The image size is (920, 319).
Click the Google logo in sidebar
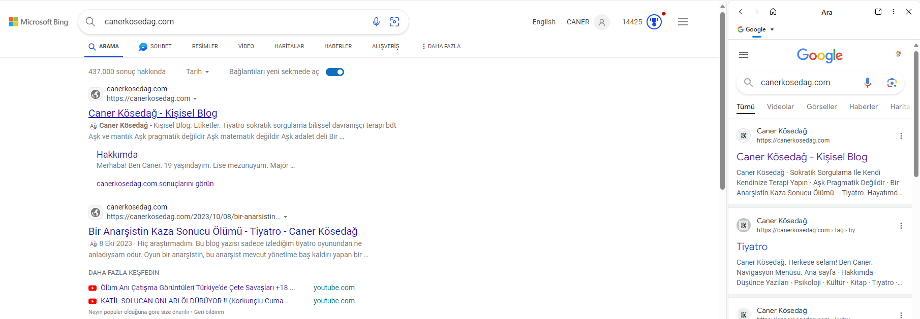[x=819, y=55]
